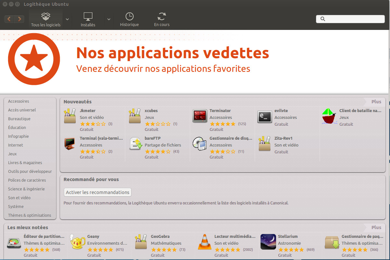This screenshot has width=390, height=260.
Task: Expand the Installés dropdown arrow
Action: (x=109, y=19)
